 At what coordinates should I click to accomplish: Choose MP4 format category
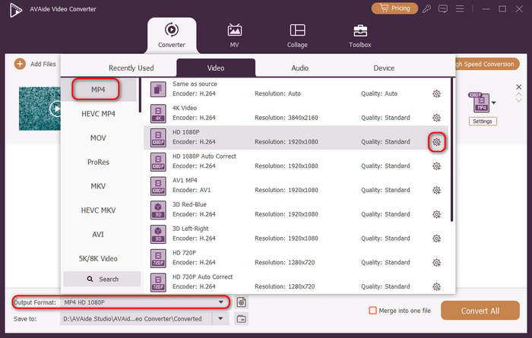click(x=98, y=90)
